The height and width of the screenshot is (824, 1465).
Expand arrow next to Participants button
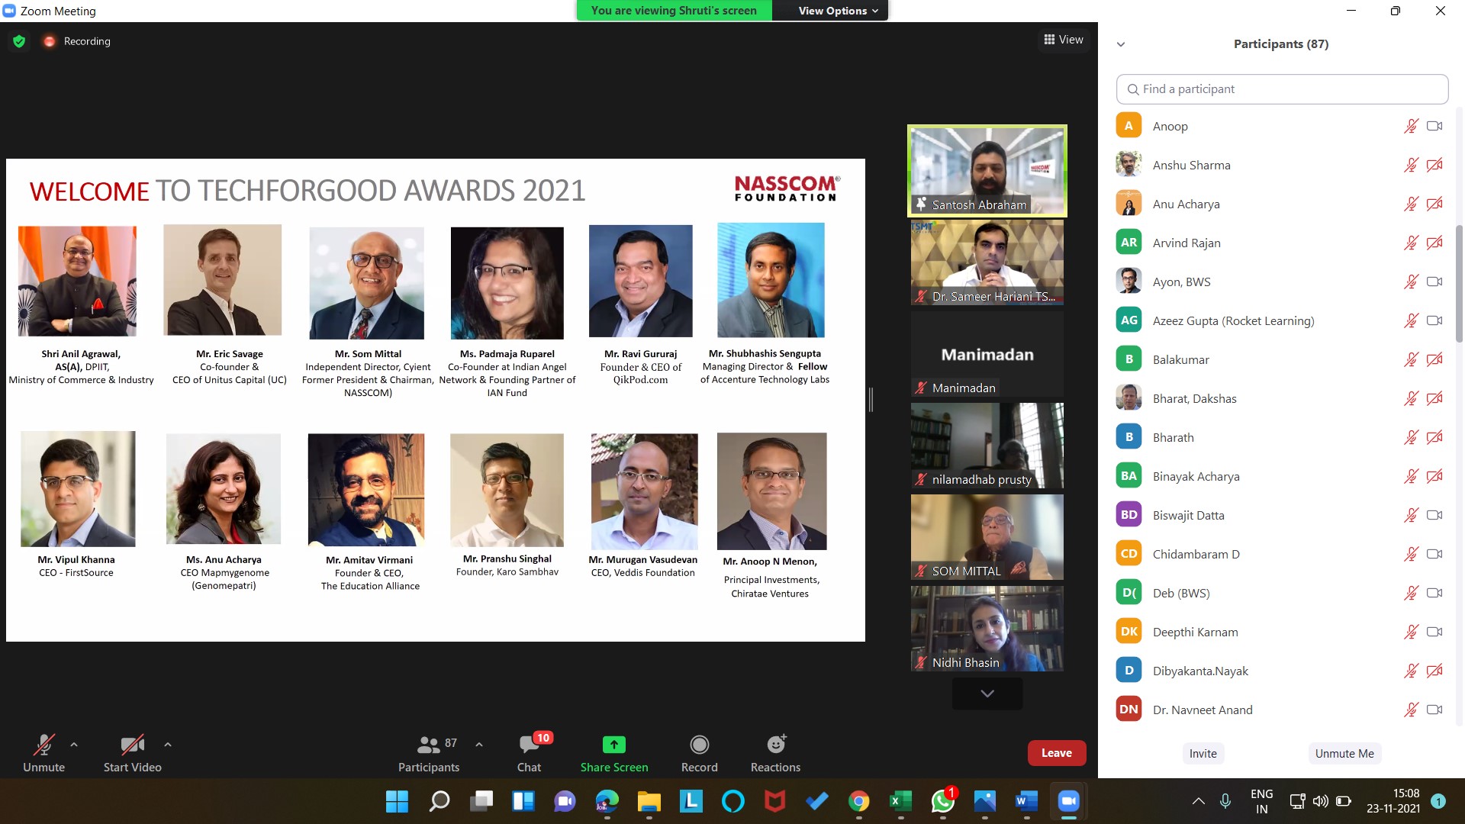pyautogui.click(x=479, y=745)
